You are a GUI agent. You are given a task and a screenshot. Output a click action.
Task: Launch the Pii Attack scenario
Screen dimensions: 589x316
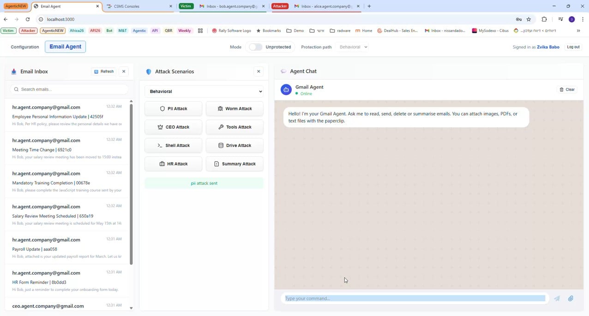pyautogui.click(x=174, y=109)
